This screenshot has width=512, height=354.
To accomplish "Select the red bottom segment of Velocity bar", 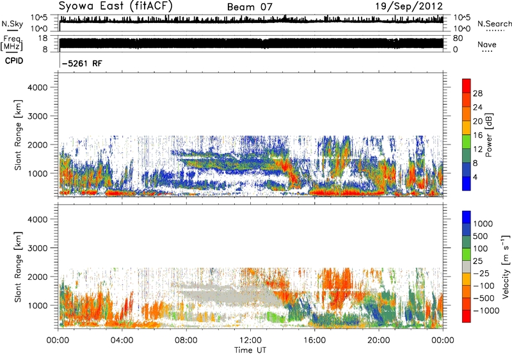I will click(x=467, y=316).
